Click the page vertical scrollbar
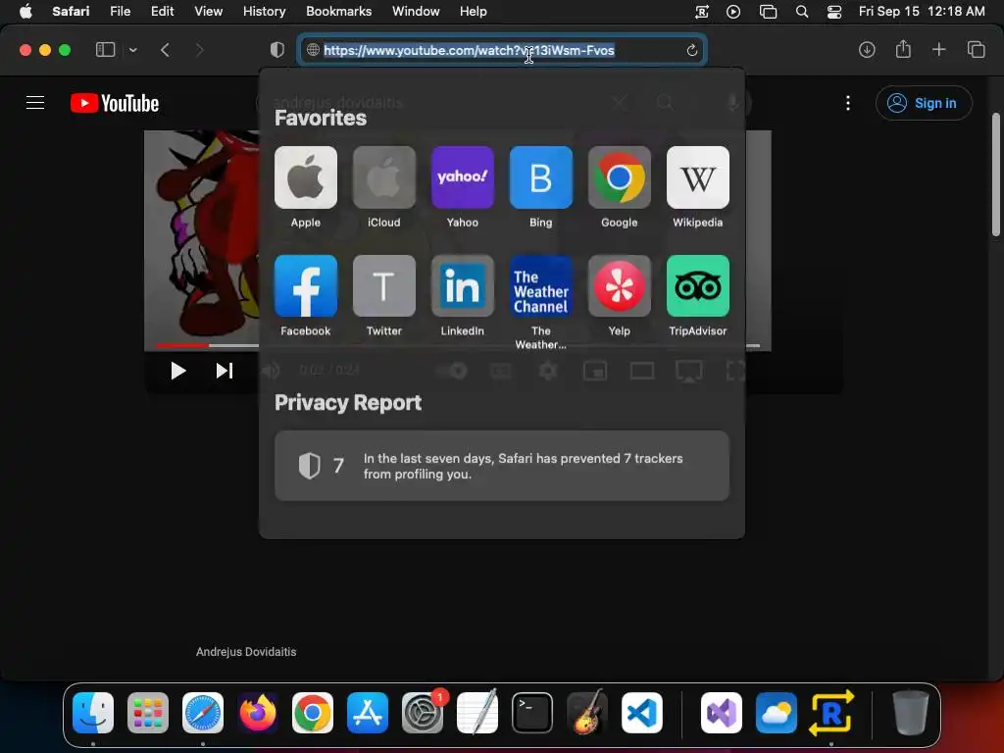The width and height of the screenshot is (1004, 753). (996, 175)
